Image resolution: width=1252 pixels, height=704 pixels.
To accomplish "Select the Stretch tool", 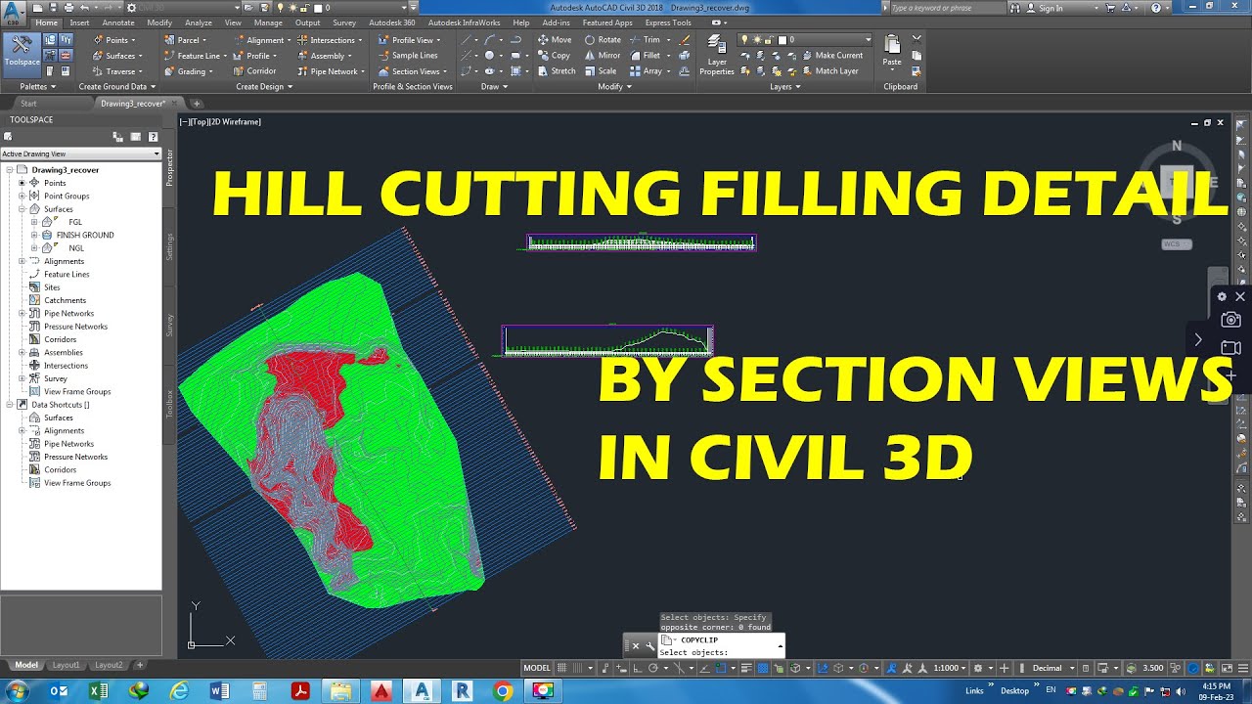I will point(557,71).
